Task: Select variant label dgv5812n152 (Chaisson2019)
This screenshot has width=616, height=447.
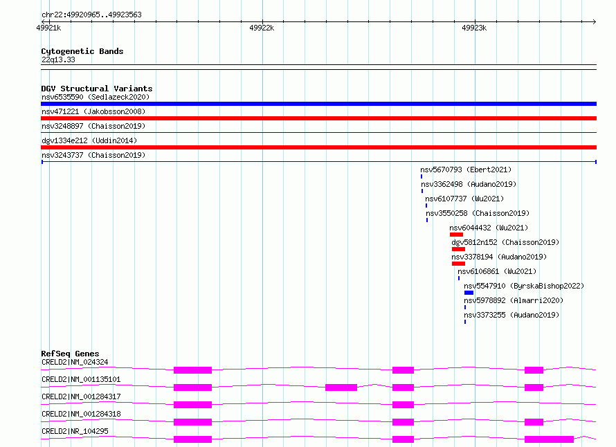Action: point(505,242)
